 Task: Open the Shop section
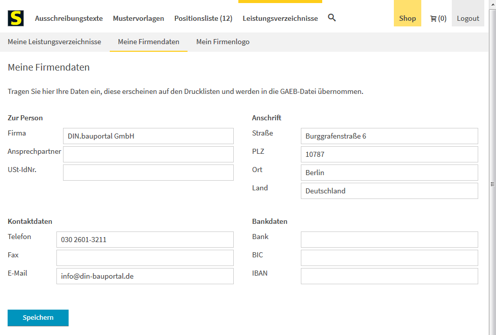[407, 18]
